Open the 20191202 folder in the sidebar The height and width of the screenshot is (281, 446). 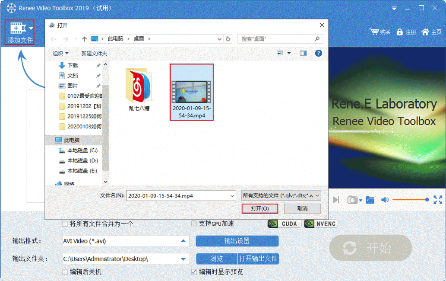[80, 106]
